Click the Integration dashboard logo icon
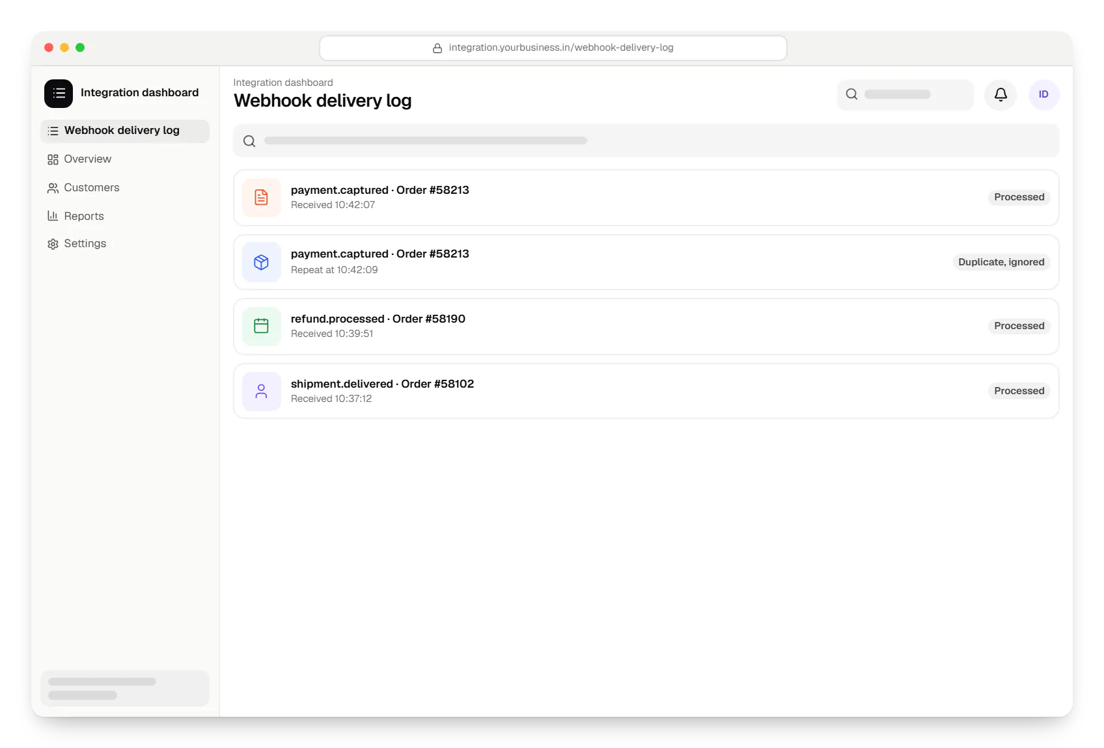 pyautogui.click(x=59, y=94)
